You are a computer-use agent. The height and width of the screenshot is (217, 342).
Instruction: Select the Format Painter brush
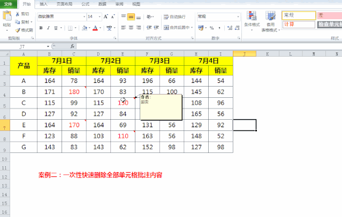(18, 30)
